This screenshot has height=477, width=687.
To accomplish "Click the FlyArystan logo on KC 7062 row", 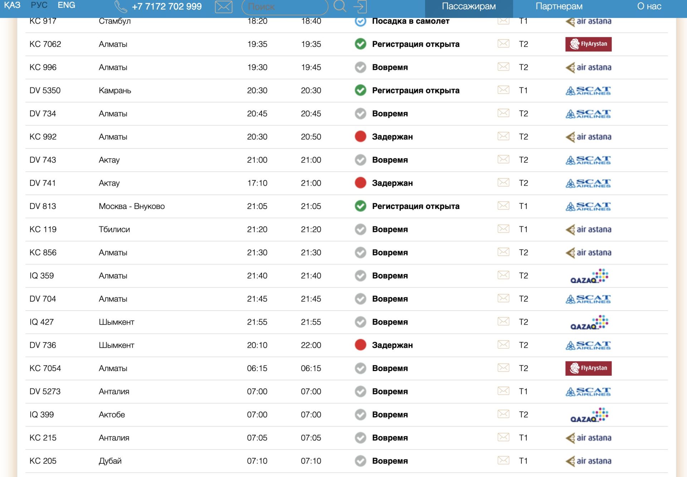I will 588,44.
